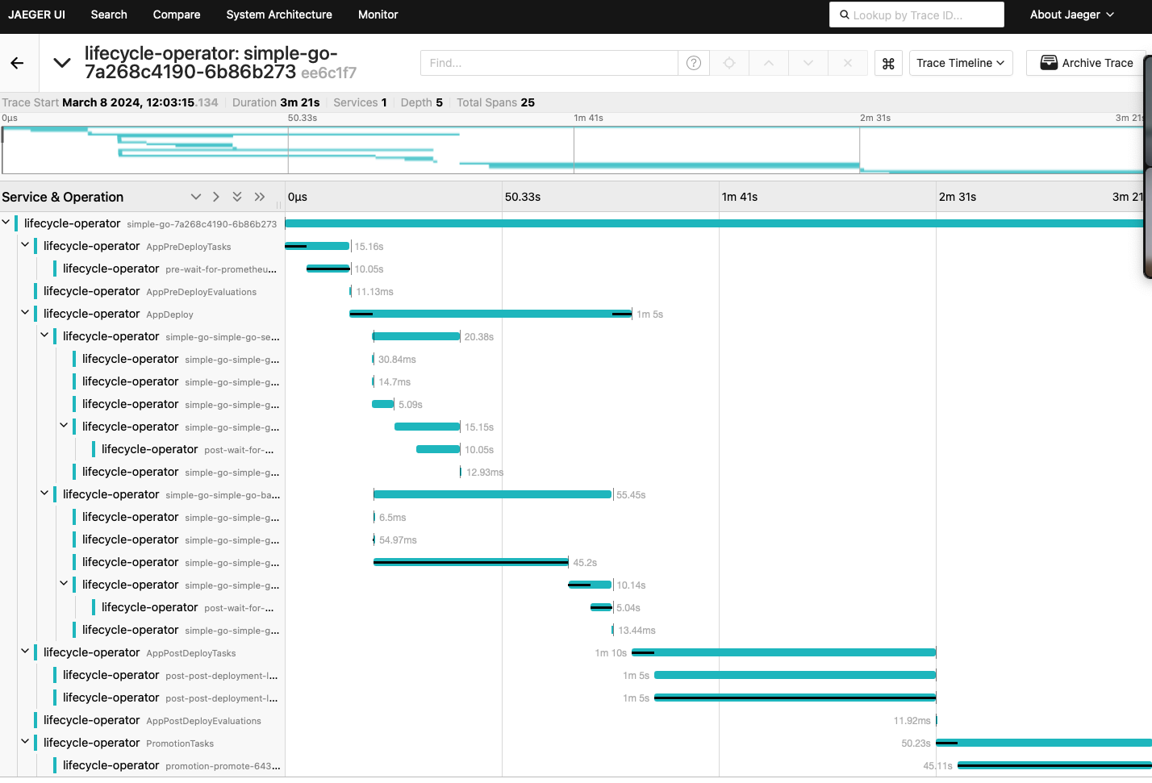
Task: Click the AppDeploy span timeline bar
Action: pyautogui.click(x=490, y=314)
